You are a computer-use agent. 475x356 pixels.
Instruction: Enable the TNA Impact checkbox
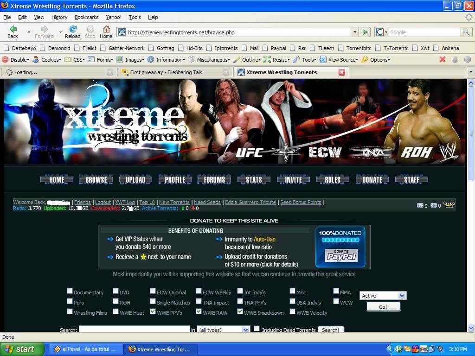(199, 301)
